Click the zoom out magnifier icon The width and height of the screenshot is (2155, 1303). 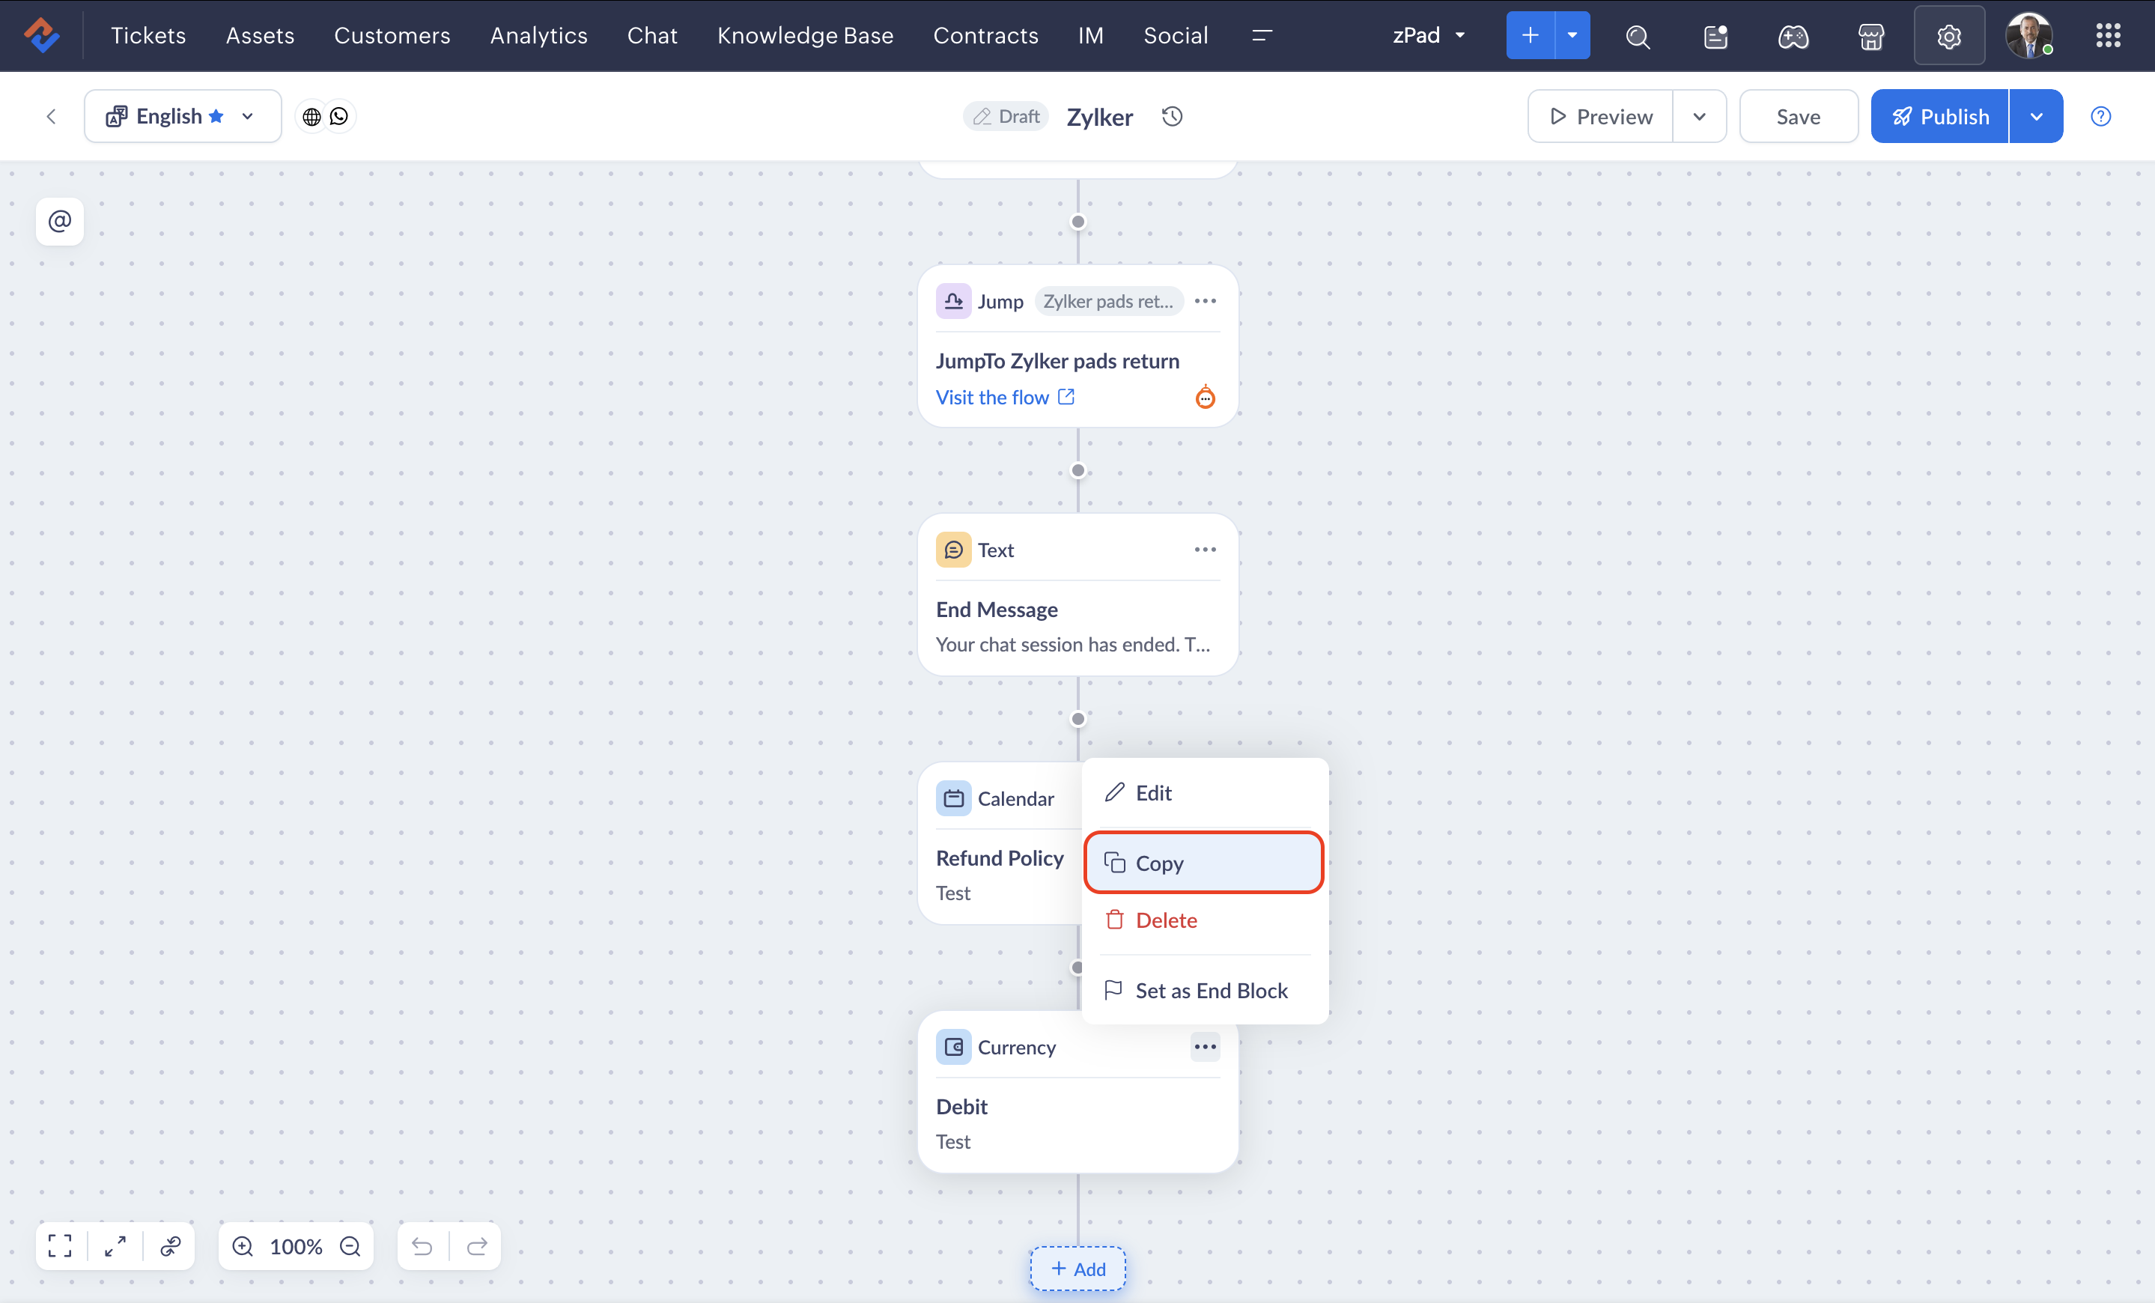point(350,1245)
